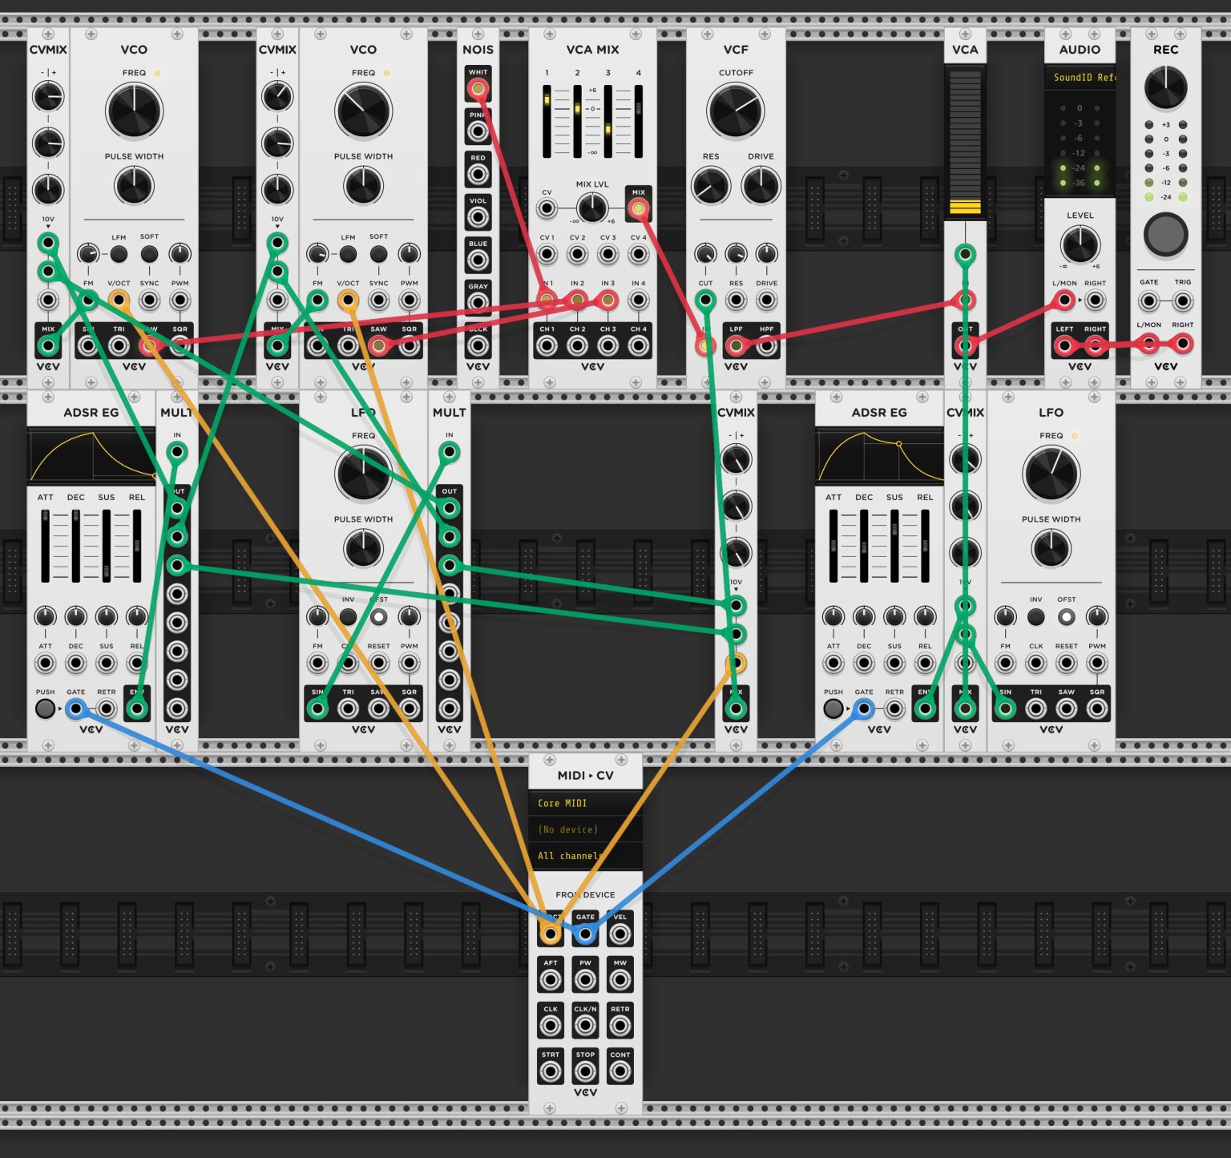Open the SoundID audio device selector
The width and height of the screenshot is (1231, 1158).
tap(1080, 77)
